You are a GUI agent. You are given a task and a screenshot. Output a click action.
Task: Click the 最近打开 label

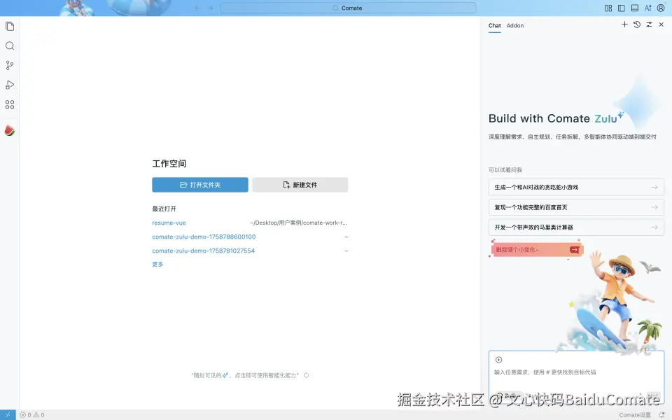click(164, 209)
